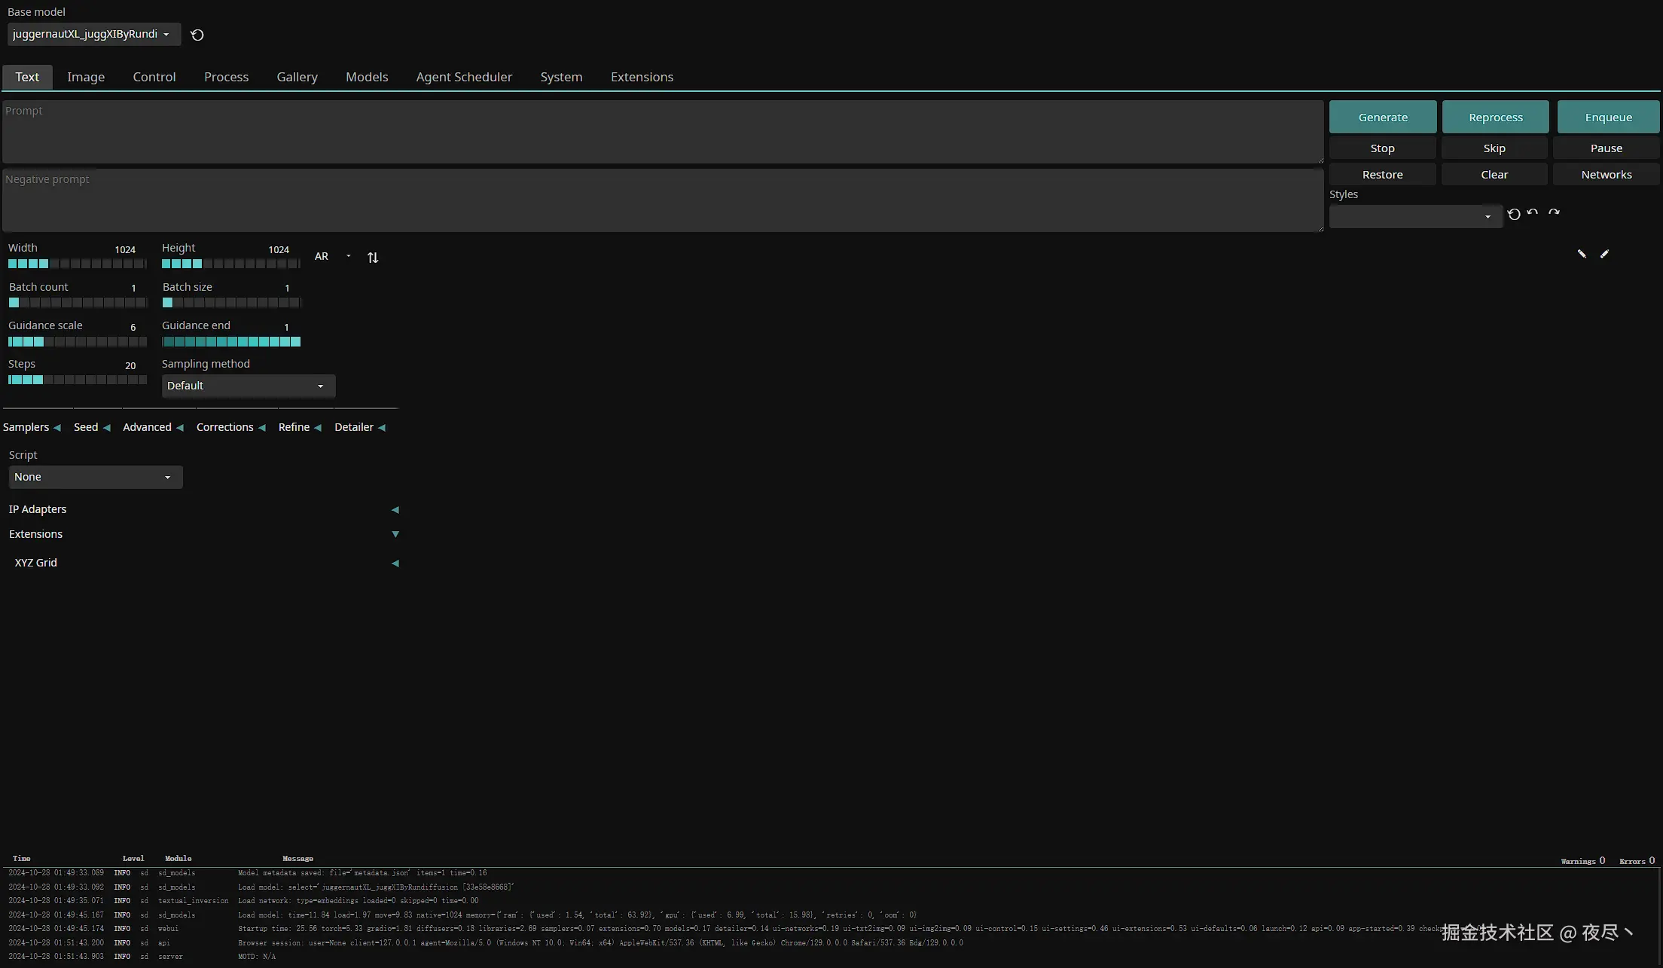The width and height of the screenshot is (1663, 968).
Task: Click the undo arrow beside Styles
Action: pos(1533,213)
